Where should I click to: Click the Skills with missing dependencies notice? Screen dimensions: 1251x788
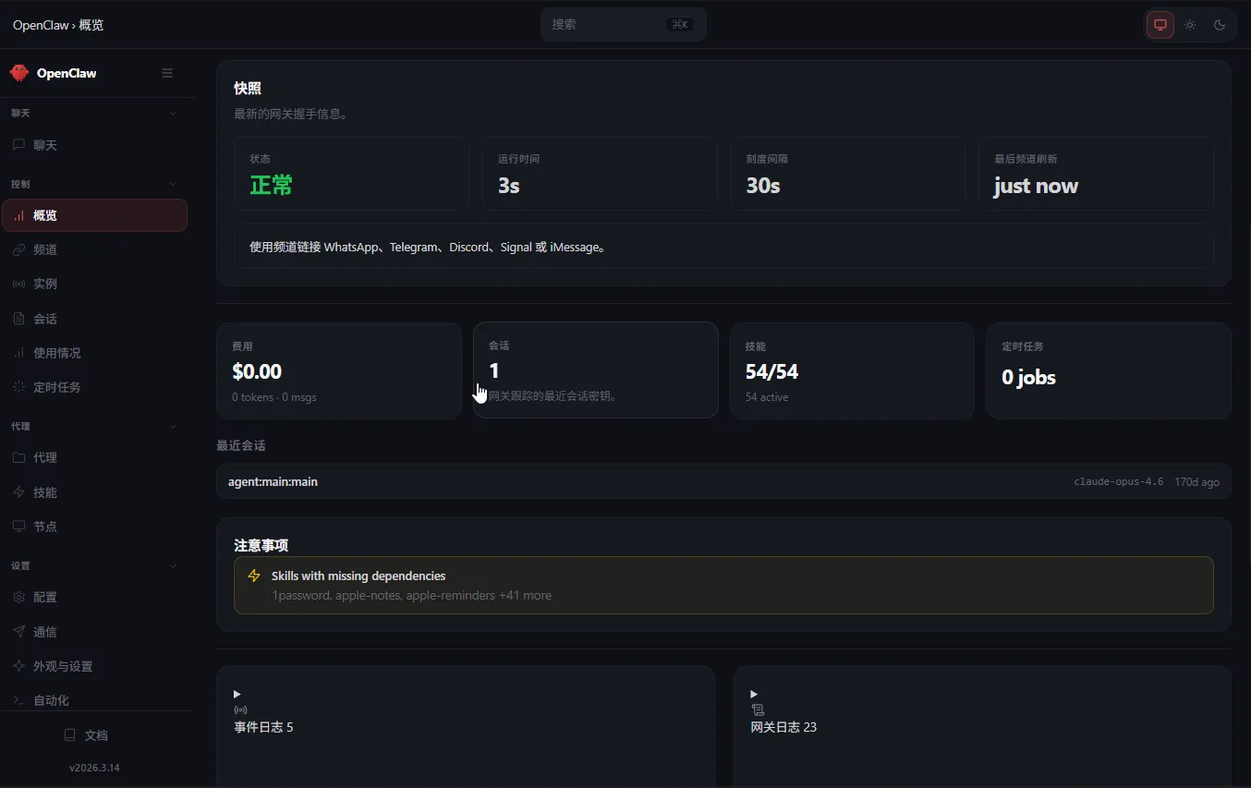tap(723, 585)
